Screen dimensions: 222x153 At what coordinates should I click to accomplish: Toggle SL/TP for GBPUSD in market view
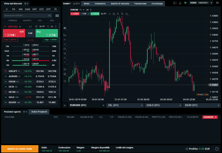click(42, 27)
